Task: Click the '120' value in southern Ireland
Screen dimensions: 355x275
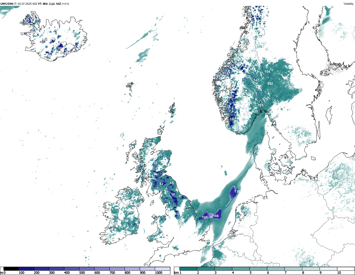Action: click(x=131, y=229)
